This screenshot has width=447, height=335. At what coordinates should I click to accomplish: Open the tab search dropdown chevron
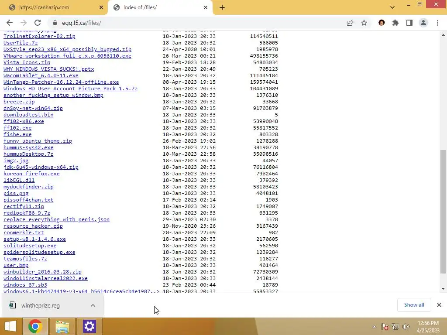pos(392,7)
